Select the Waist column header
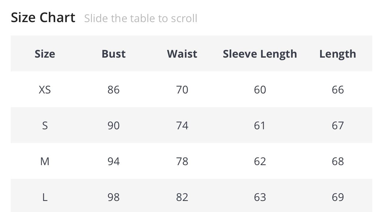This screenshot has height=212, width=383. tap(182, 54)
